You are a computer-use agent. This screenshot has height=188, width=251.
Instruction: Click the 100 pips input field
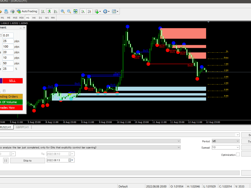pos(8,47)
